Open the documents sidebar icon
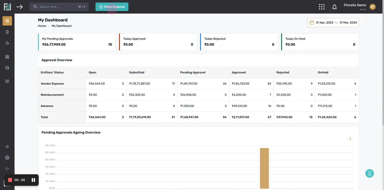 tap(7, 32)
